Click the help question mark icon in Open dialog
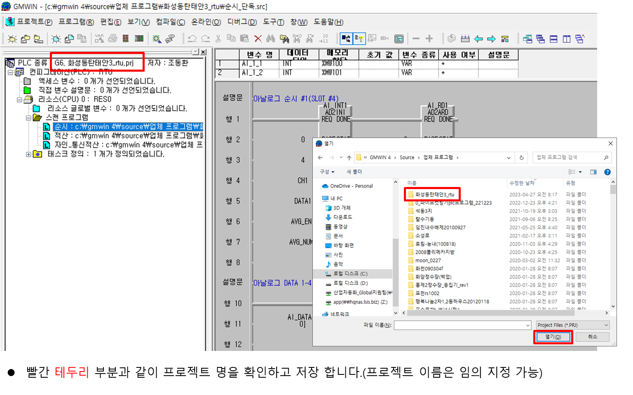633x395 pixels. [x=607, y=172]
